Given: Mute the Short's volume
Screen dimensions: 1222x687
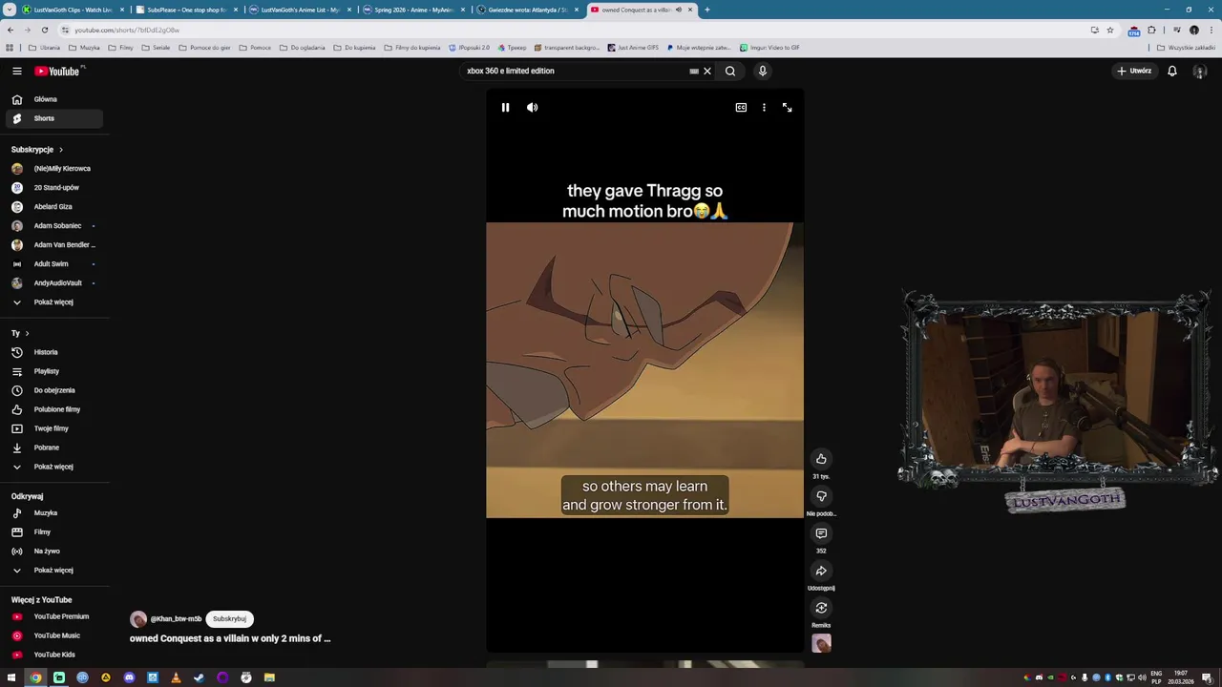Looking at the screenshot, I should click(x=532, y=108).
